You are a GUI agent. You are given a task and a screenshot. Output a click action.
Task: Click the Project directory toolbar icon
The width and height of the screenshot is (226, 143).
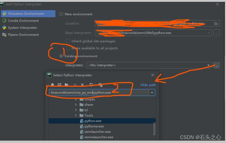click(x=66, y=85)
